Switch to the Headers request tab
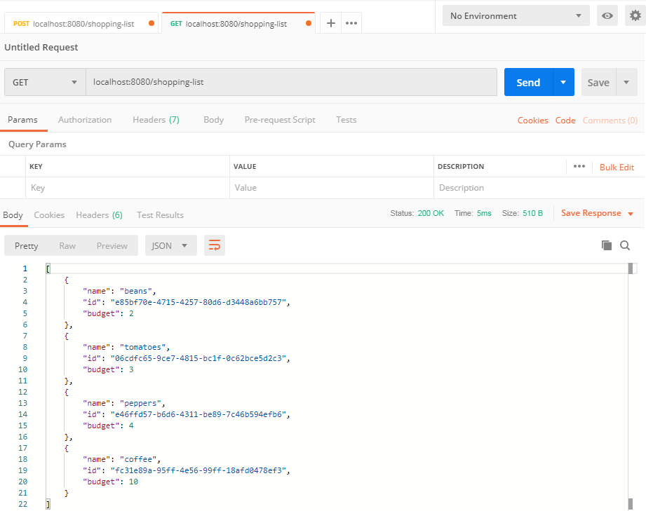The height and width of the screenshot is (511, 646). (156, 119)
